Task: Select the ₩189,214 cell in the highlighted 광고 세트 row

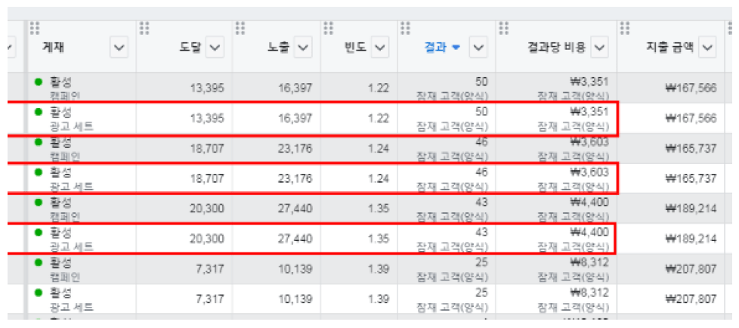Action: (691, 239)
